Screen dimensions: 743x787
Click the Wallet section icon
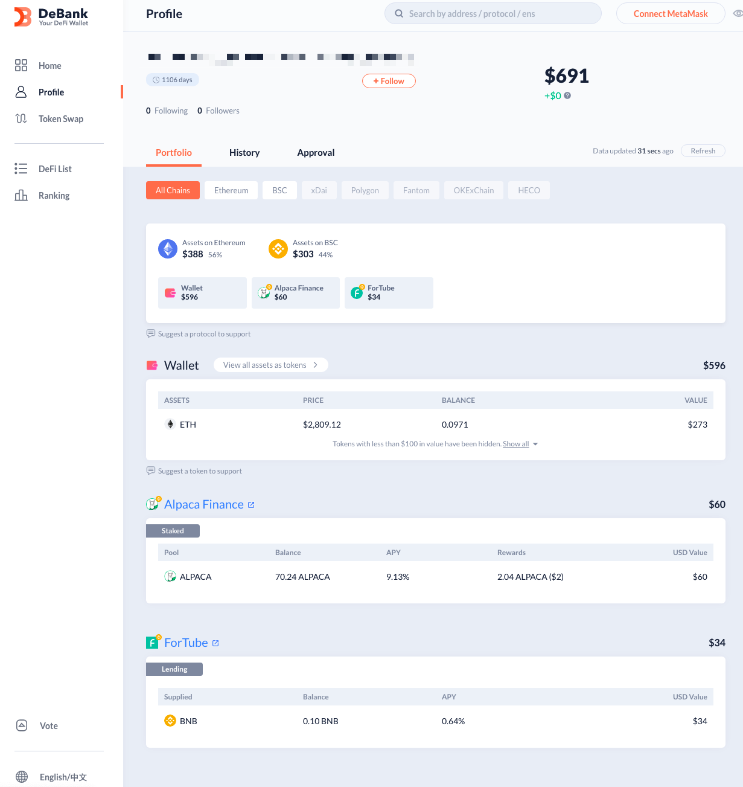tap(152, 365)
